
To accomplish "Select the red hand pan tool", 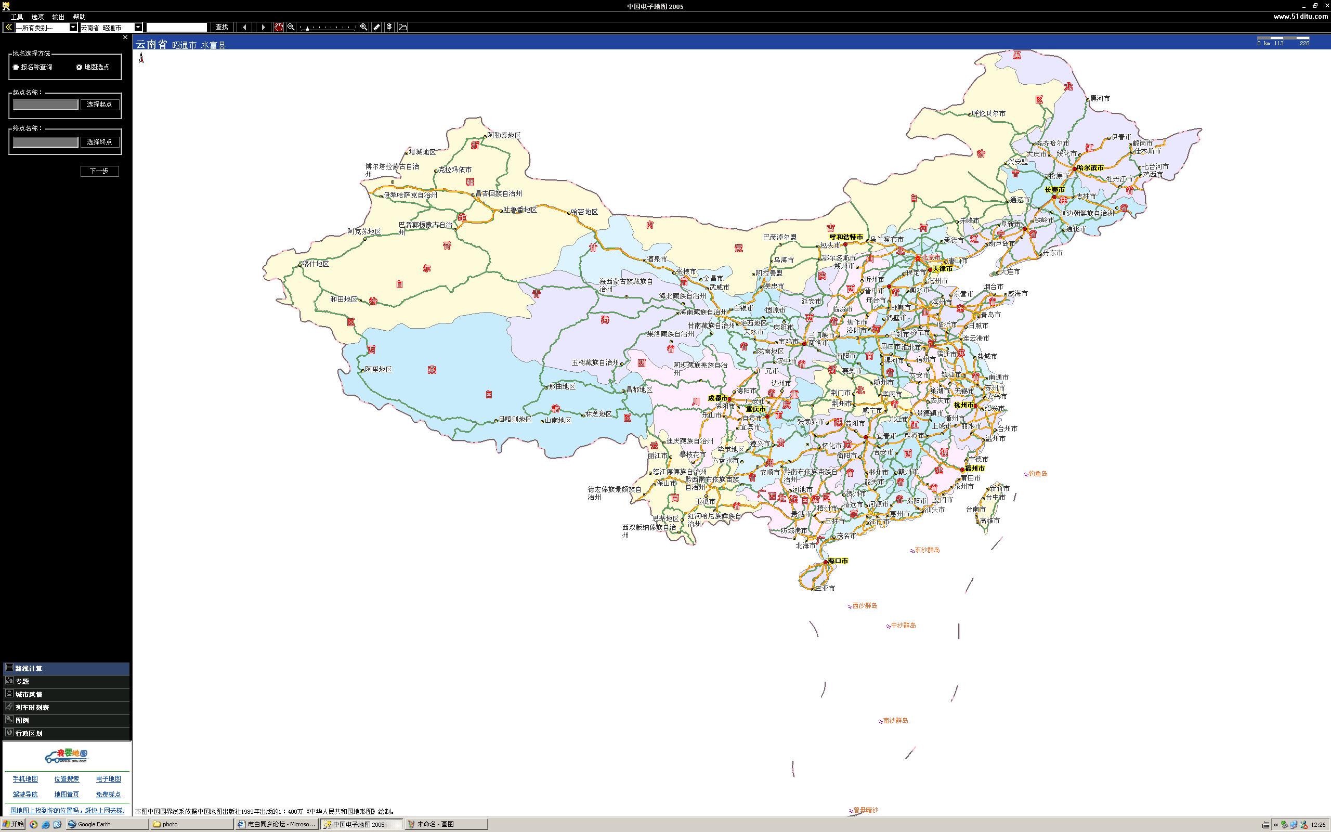I will pyautogui.click(x=278, y=27).
